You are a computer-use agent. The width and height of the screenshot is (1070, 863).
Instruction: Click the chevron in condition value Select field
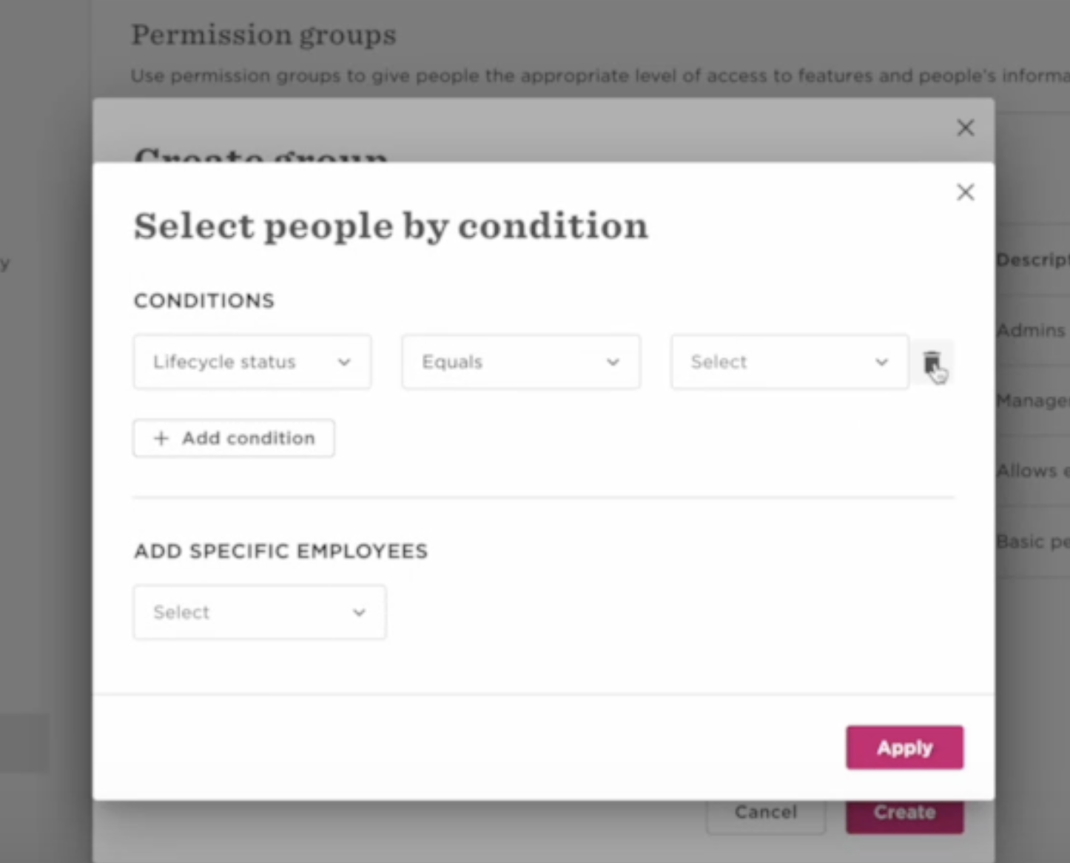[x=881, y=362]
